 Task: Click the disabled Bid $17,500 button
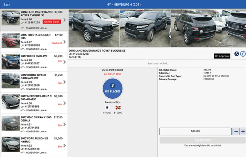(203, 140)
